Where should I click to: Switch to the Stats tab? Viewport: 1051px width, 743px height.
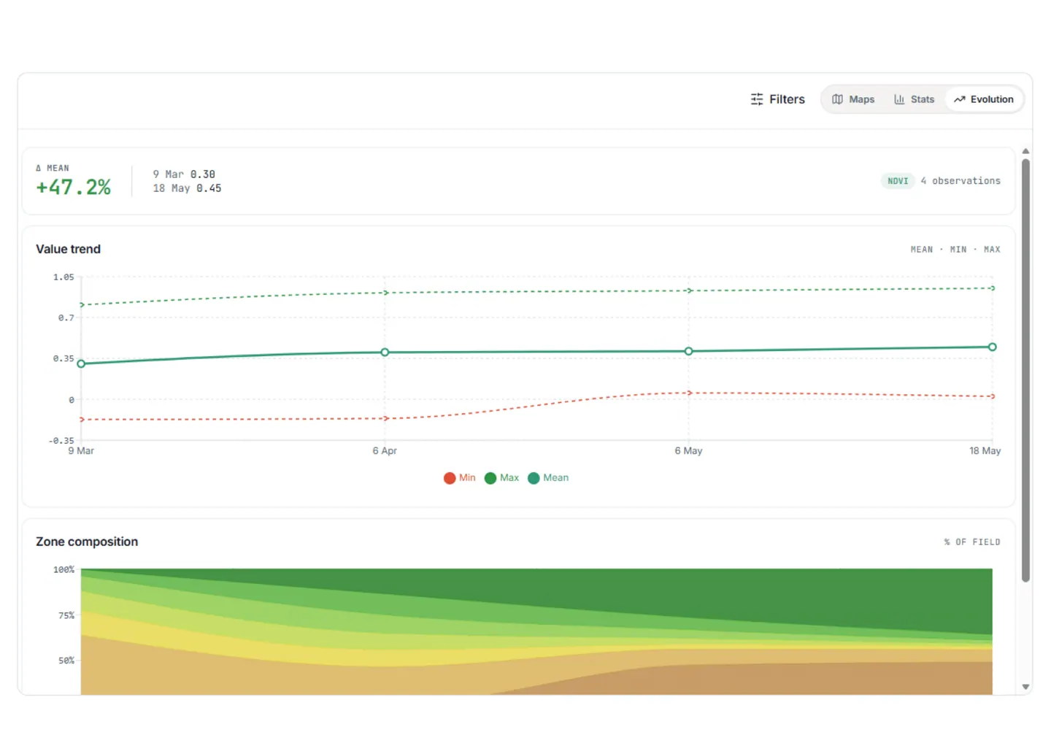click(x=914, y=99)
